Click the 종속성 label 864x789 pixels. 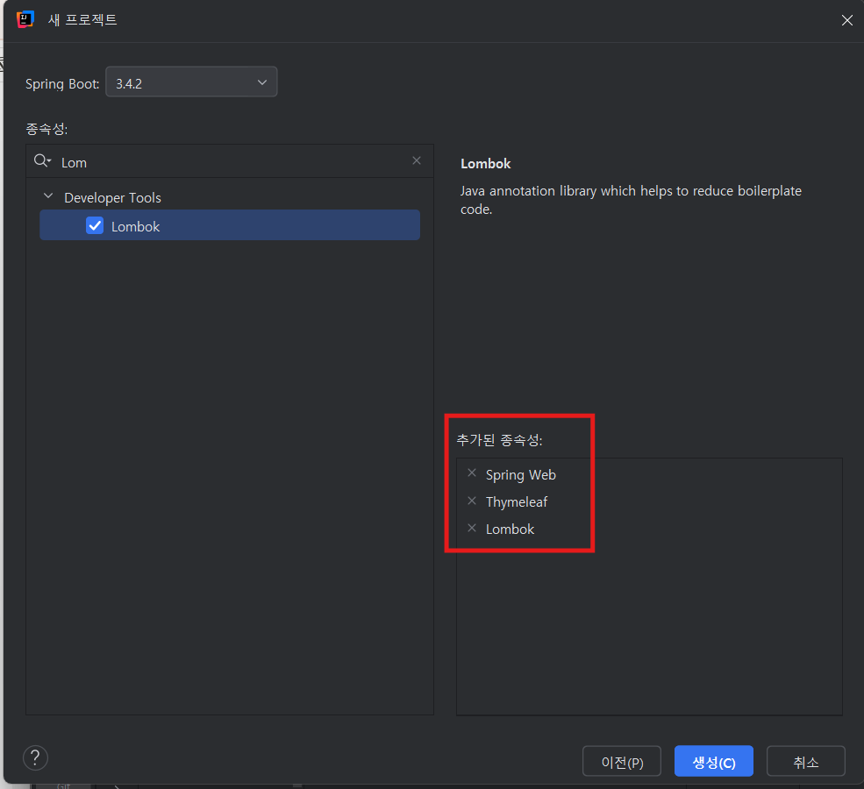coord(46,129)
